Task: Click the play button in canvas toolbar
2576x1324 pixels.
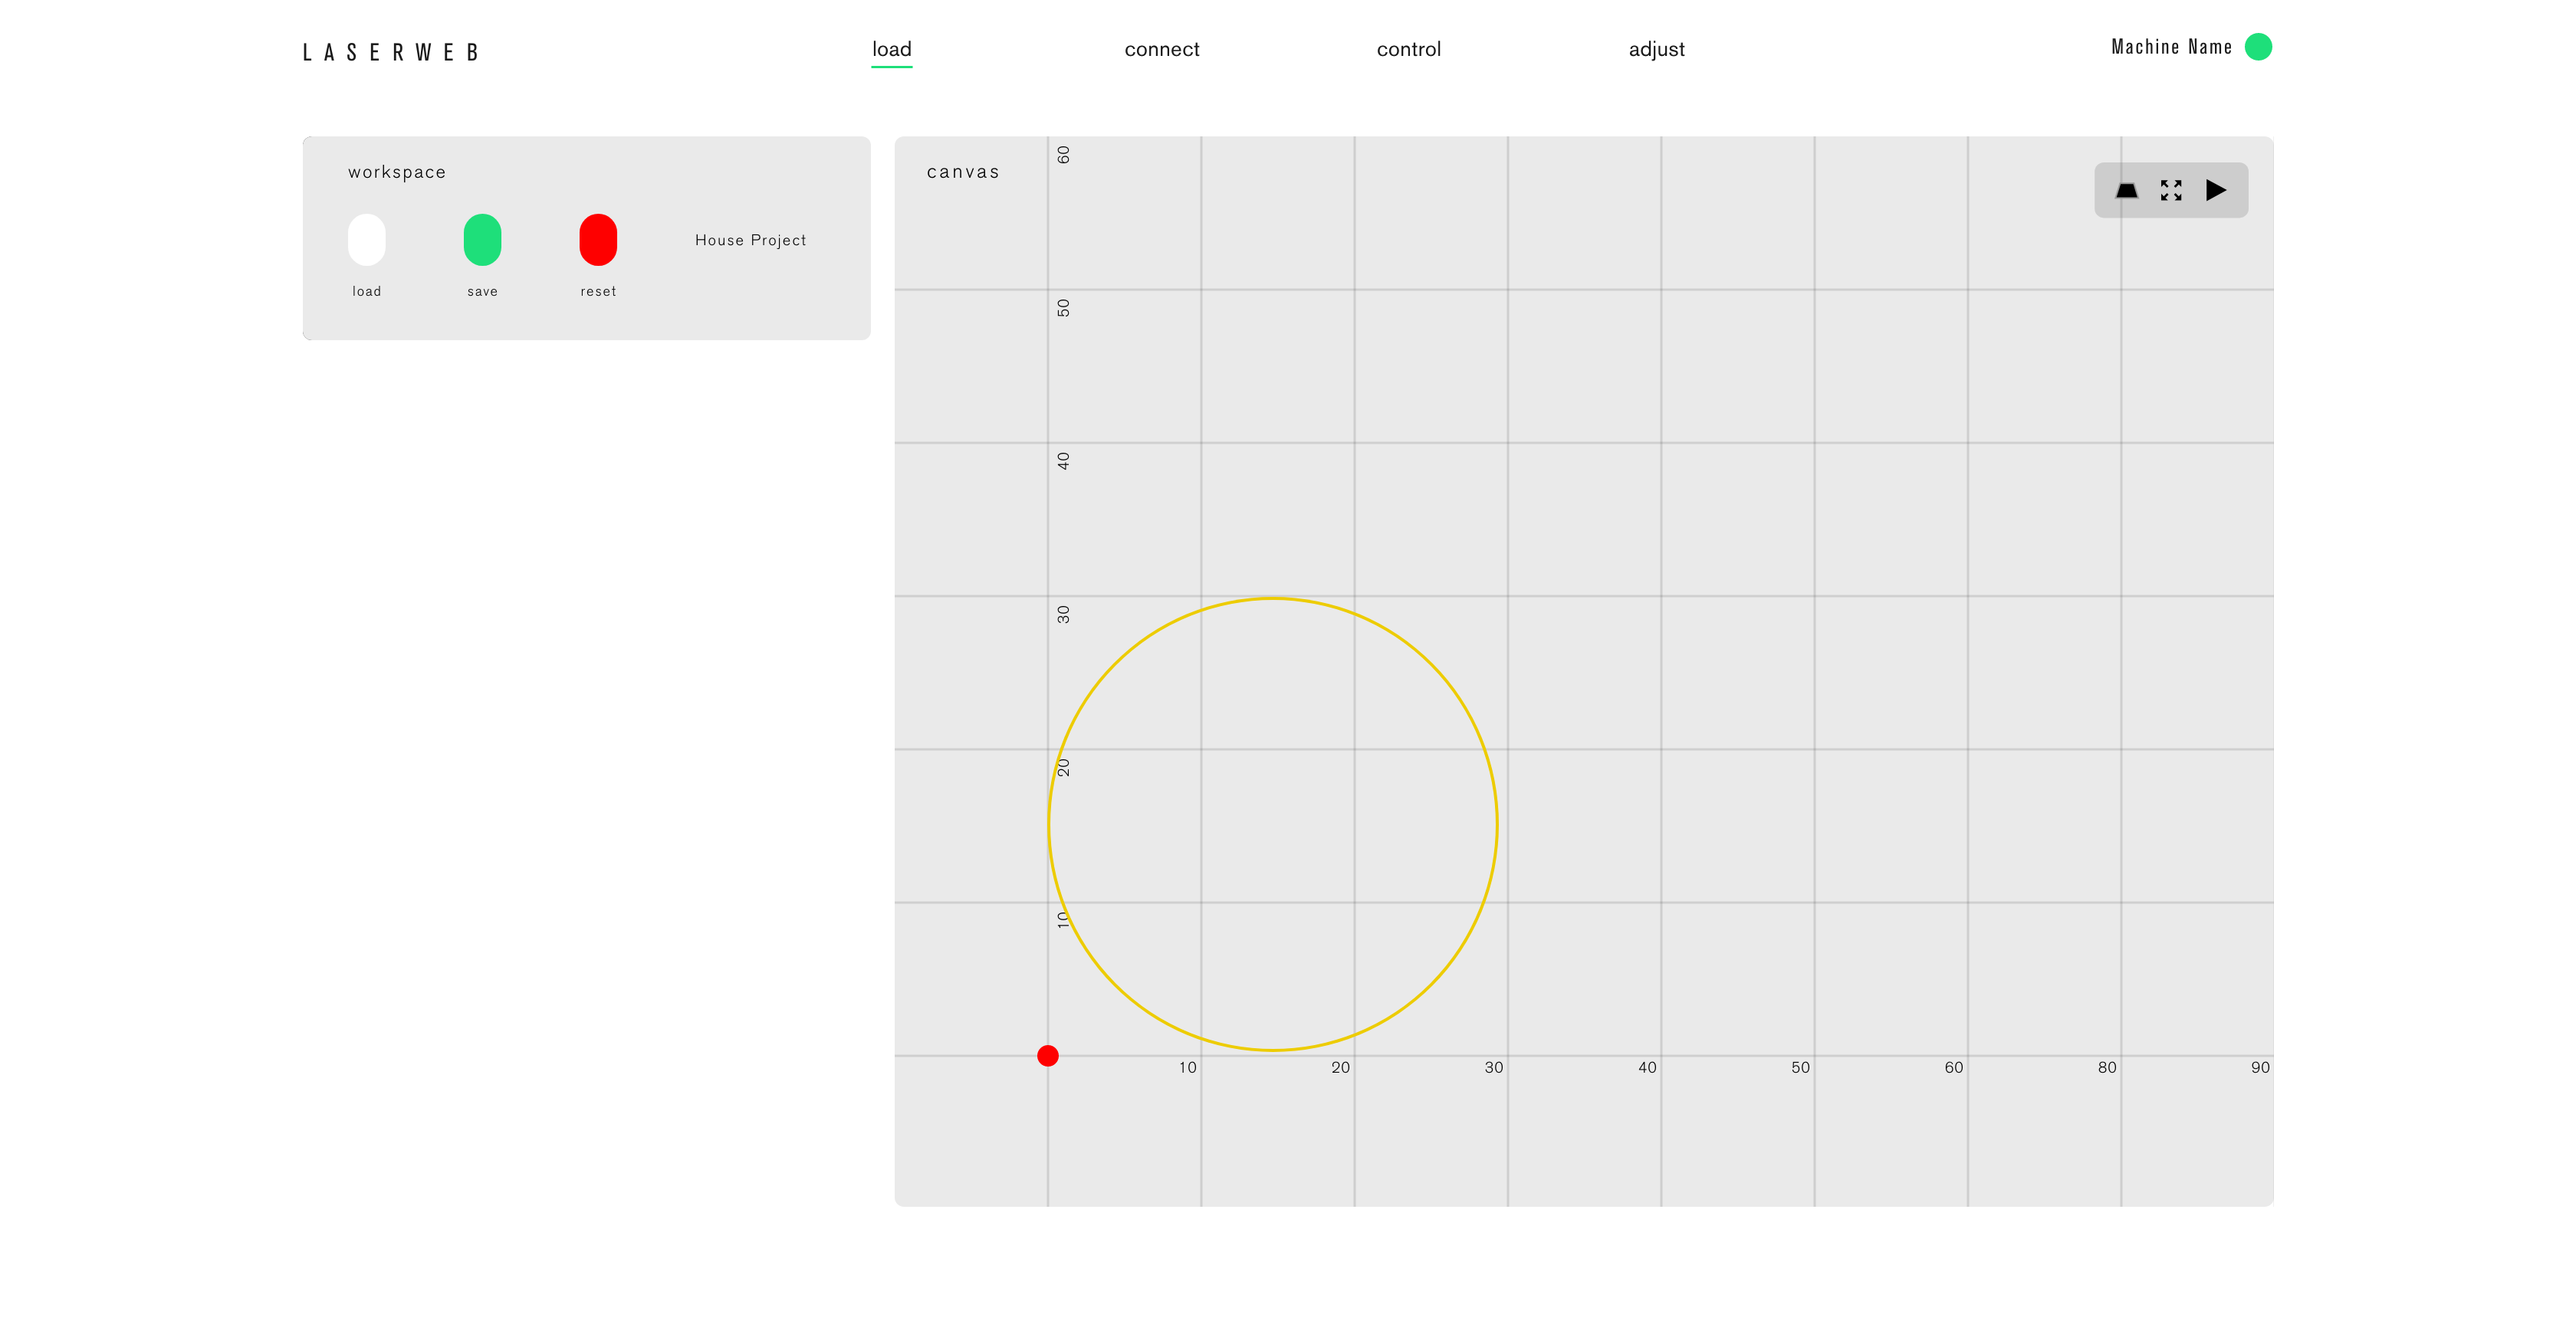Action: tap(2216, 190)
